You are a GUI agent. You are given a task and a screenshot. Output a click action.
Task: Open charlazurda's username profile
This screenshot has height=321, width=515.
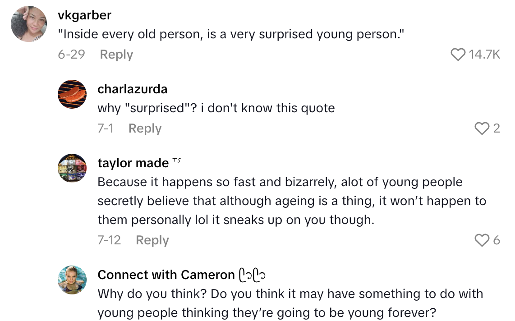[x=132, y=89]
